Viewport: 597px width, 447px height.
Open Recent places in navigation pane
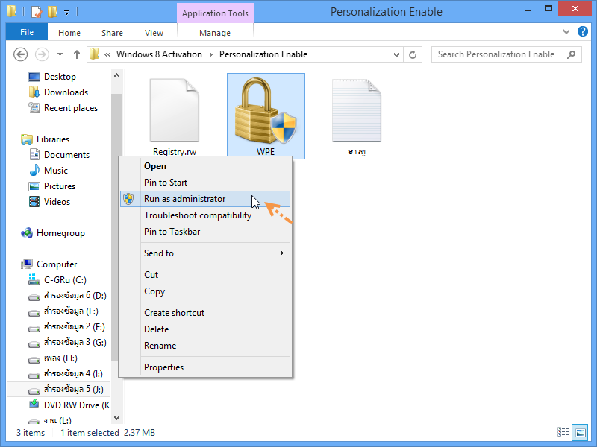[63, 108]
